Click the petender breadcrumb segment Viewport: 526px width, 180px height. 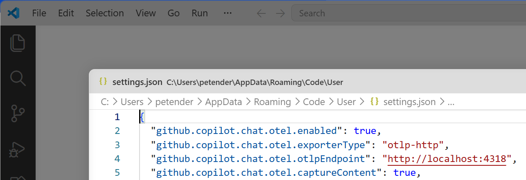[x=174, y=102]
